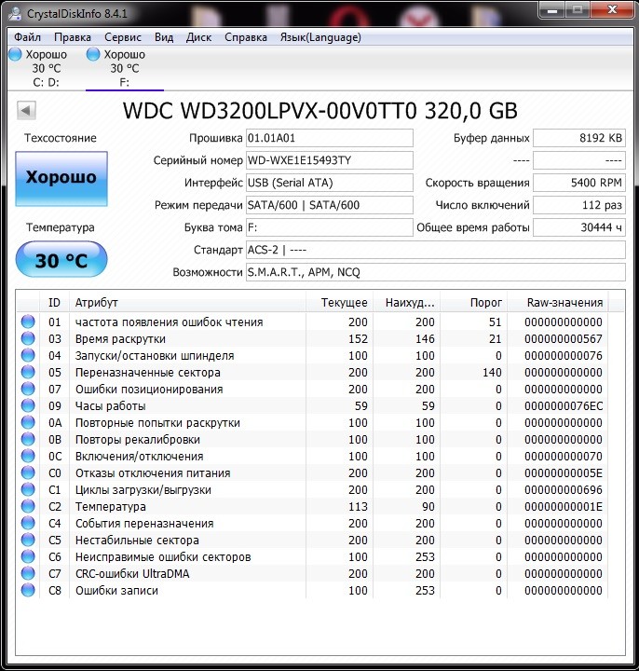Image resolution: width=639 pixels, height=671 pixels.
Task: Open the Сервис menu
Action: (x=123, y=37)
